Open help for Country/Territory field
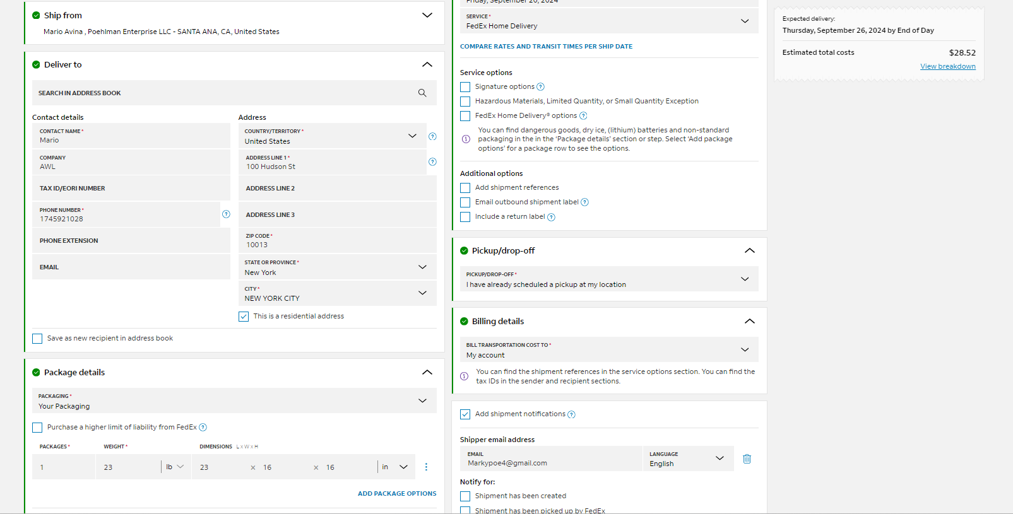Screen dimensions: 1013x514 pyautogui.click(x=432, y=136)
